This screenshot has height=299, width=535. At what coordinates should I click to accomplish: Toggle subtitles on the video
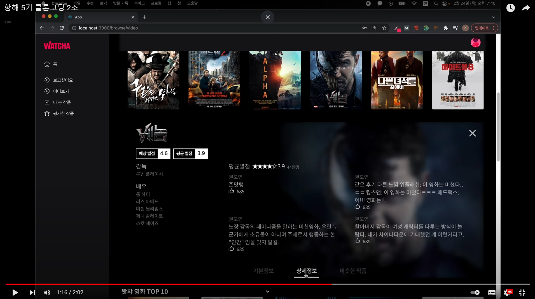[x=492, y=293]
